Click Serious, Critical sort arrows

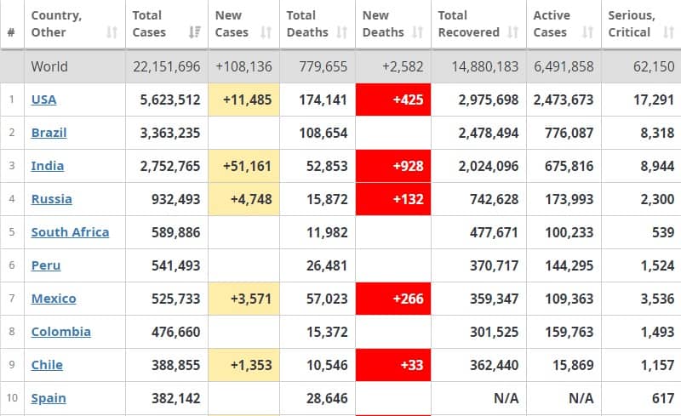tap(668, 32)
